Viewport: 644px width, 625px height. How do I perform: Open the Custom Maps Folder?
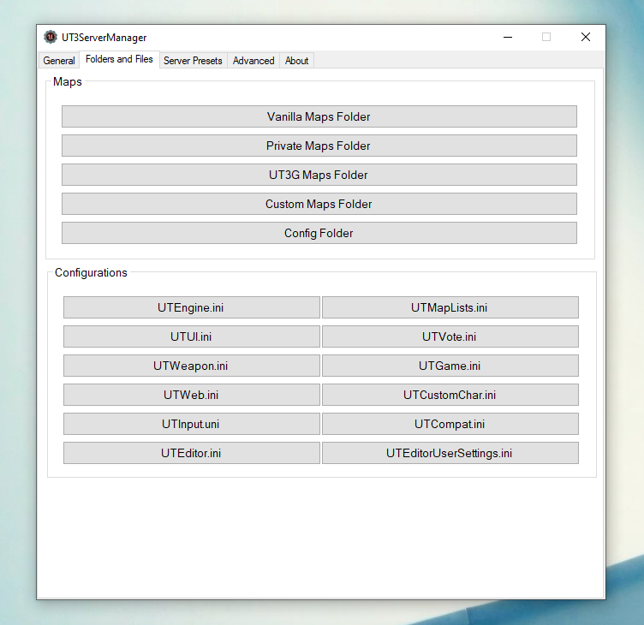pos(319,204)
